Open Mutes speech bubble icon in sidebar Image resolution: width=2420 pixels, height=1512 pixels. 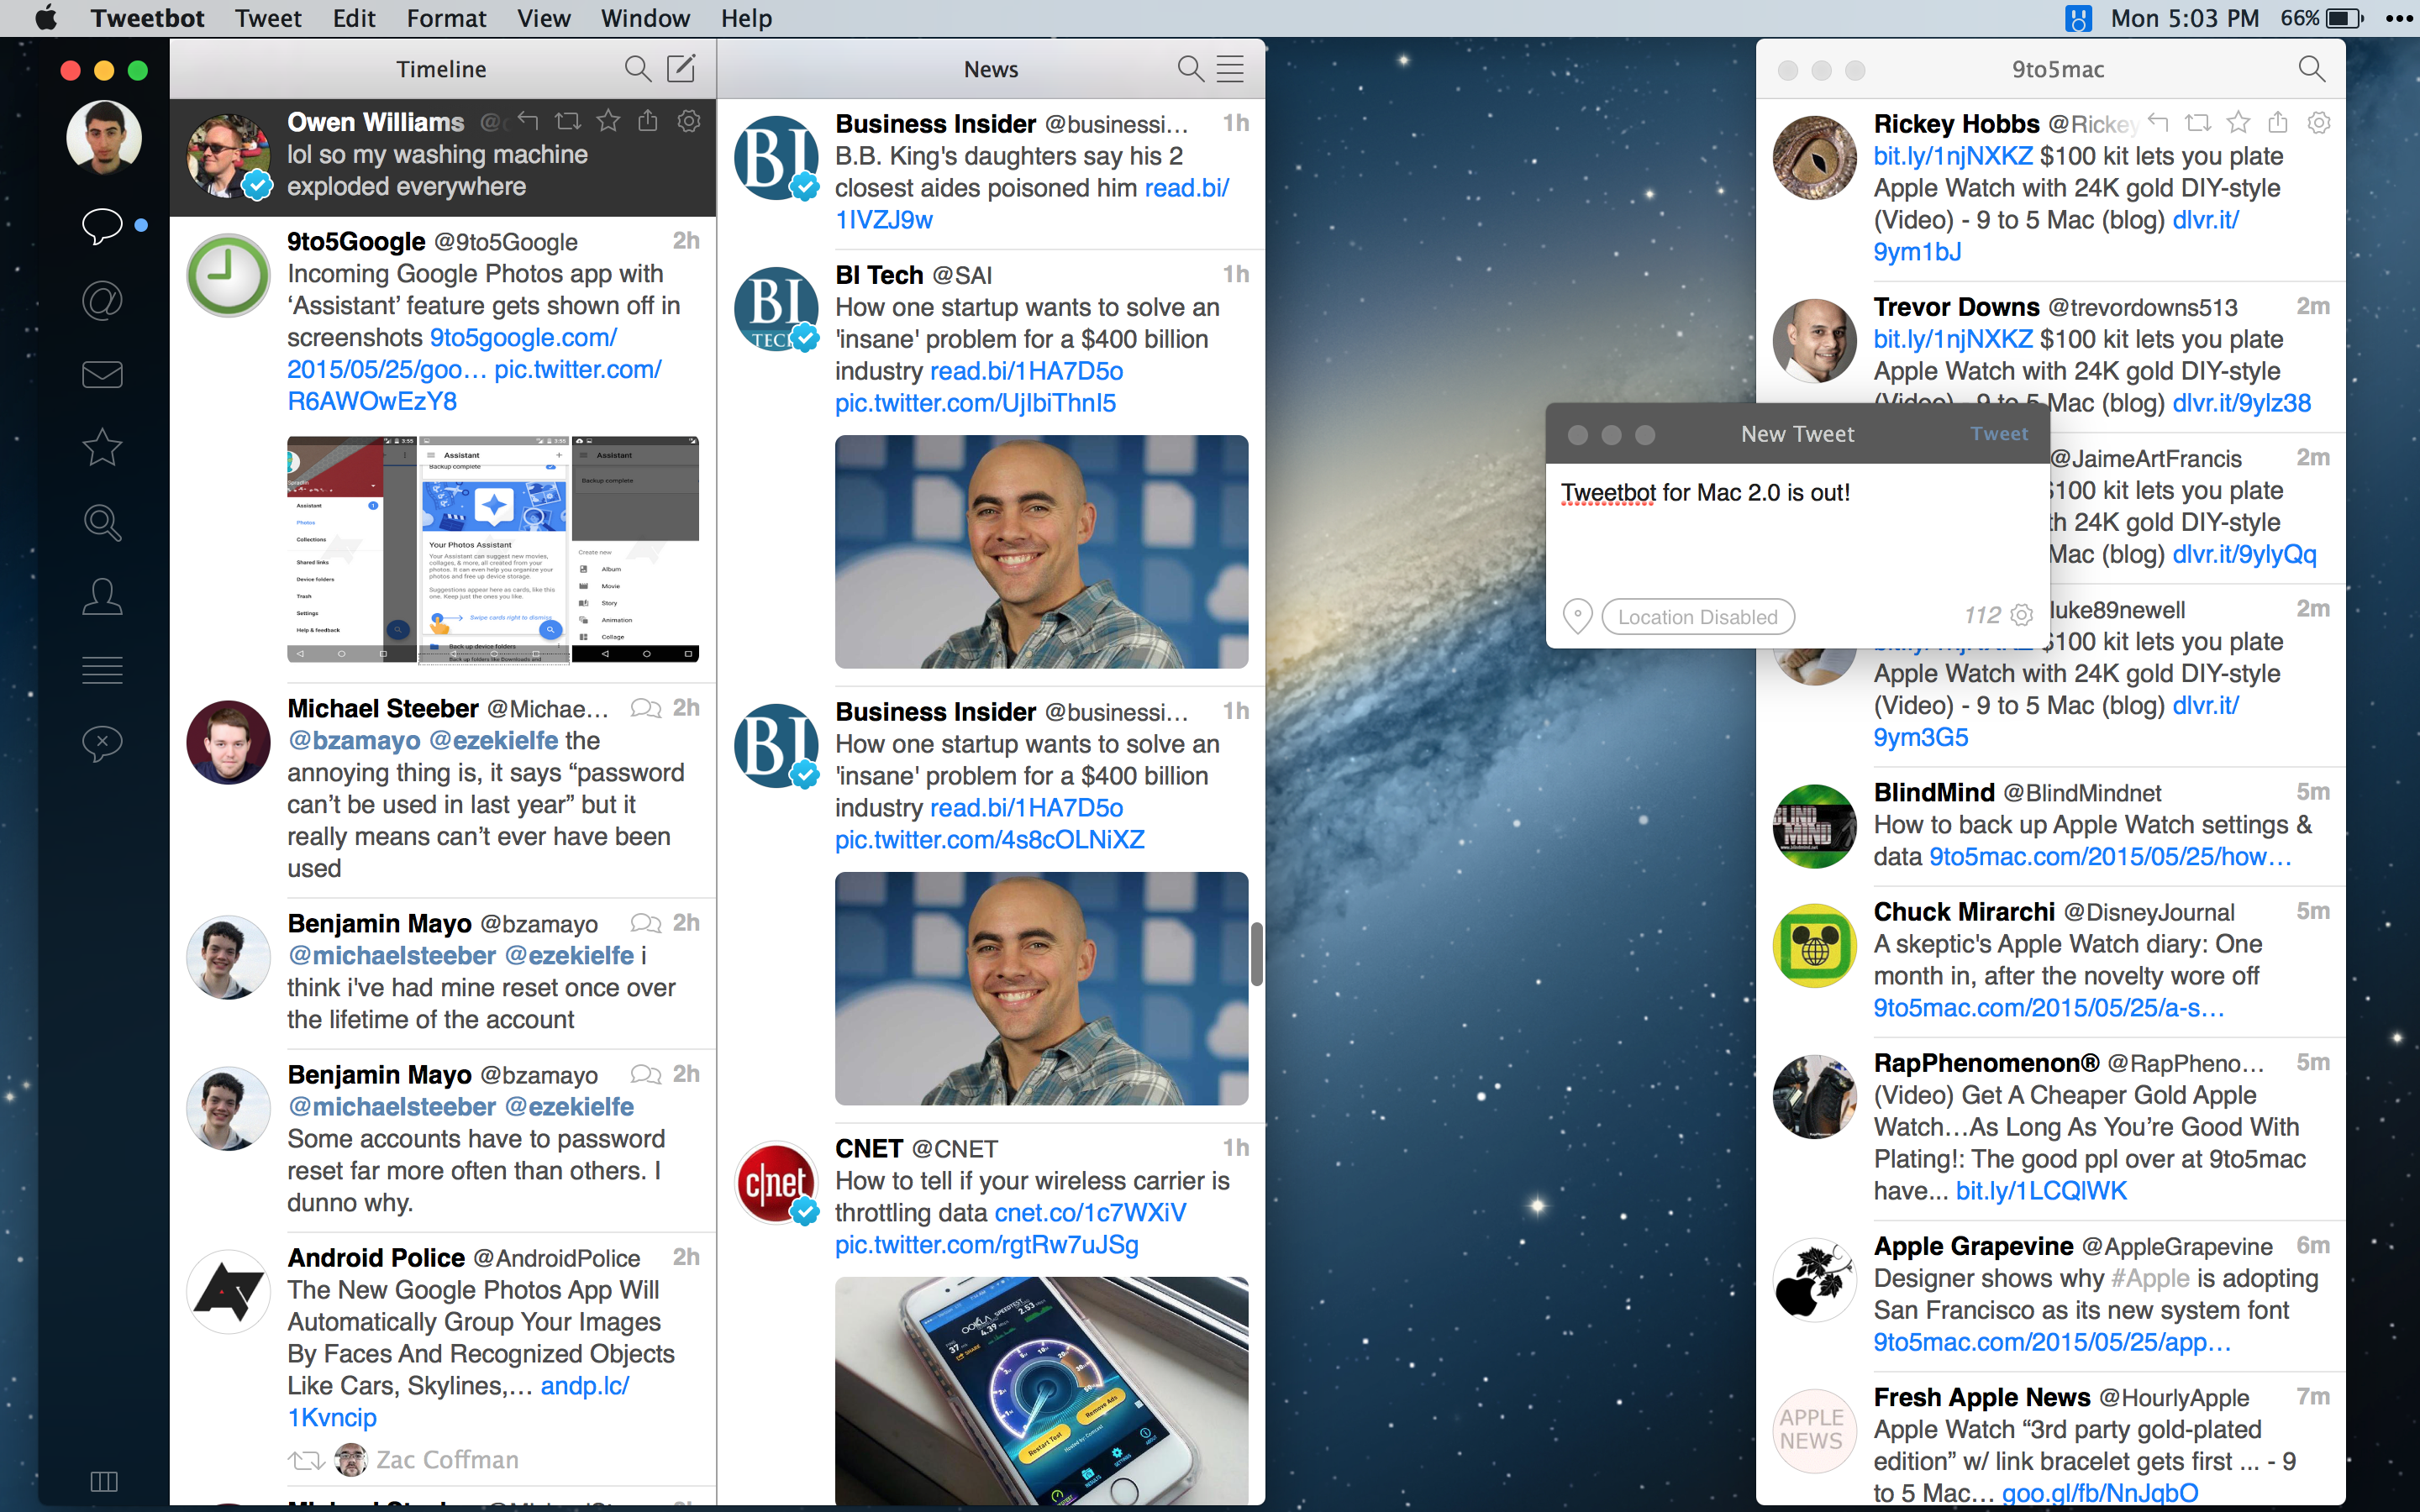click(x=102, y=743)
